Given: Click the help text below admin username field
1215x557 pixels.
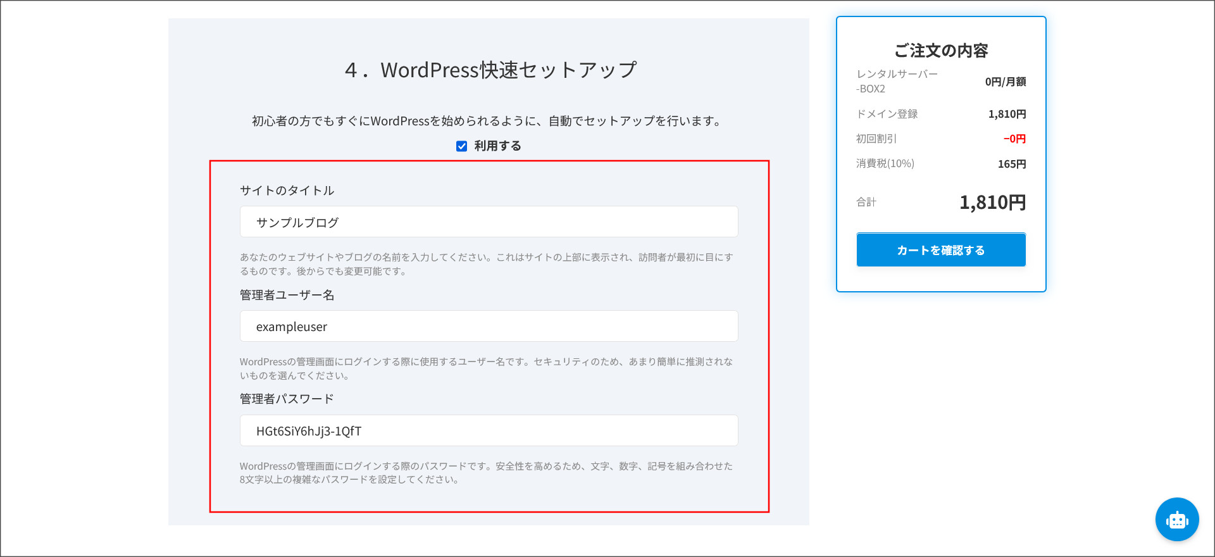Looking at the screenshot, I should (486, 368).
